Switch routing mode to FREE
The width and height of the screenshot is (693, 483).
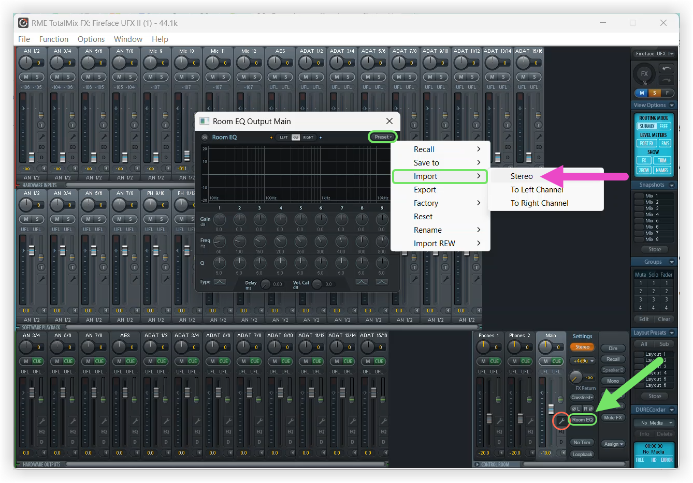(664, 126)
